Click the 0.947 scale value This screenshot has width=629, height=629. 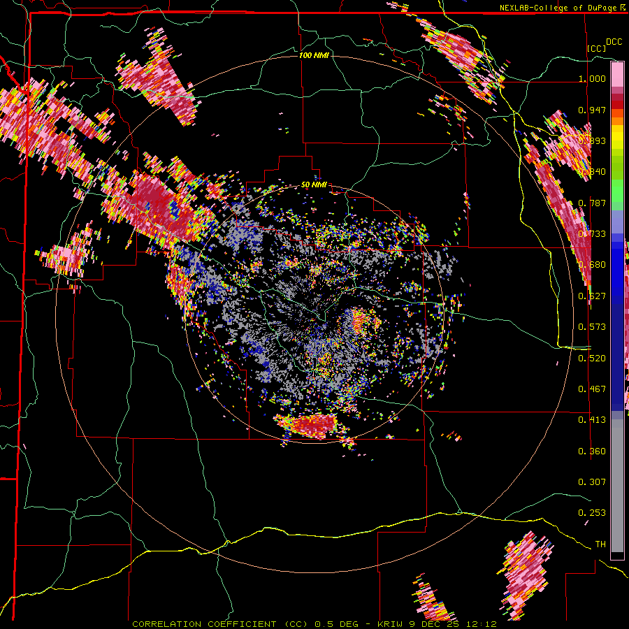(x=592, y=110)
